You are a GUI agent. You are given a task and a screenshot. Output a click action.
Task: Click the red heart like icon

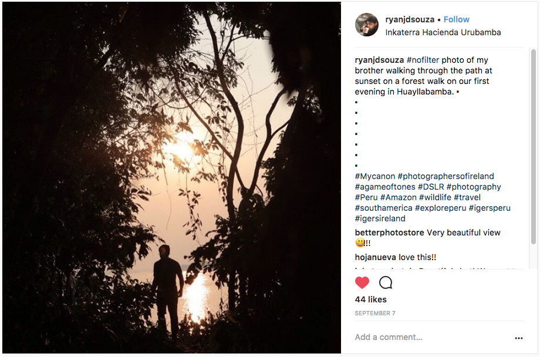point(362,282)
